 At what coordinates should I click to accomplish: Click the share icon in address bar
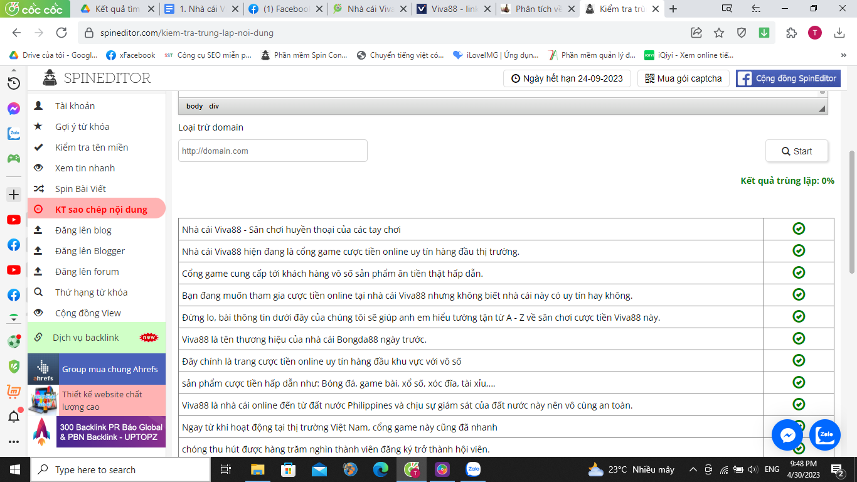coord(696,33)
